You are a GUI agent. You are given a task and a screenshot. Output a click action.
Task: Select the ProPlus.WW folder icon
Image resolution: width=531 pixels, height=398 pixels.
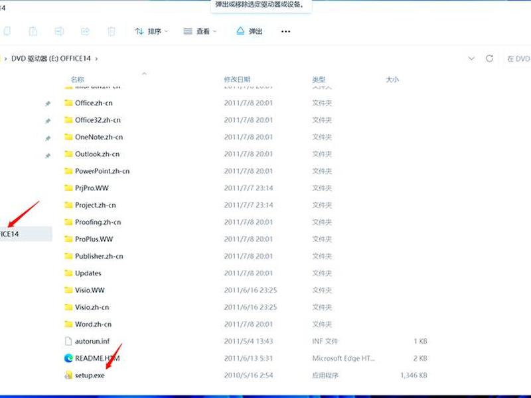coord(68,239)
